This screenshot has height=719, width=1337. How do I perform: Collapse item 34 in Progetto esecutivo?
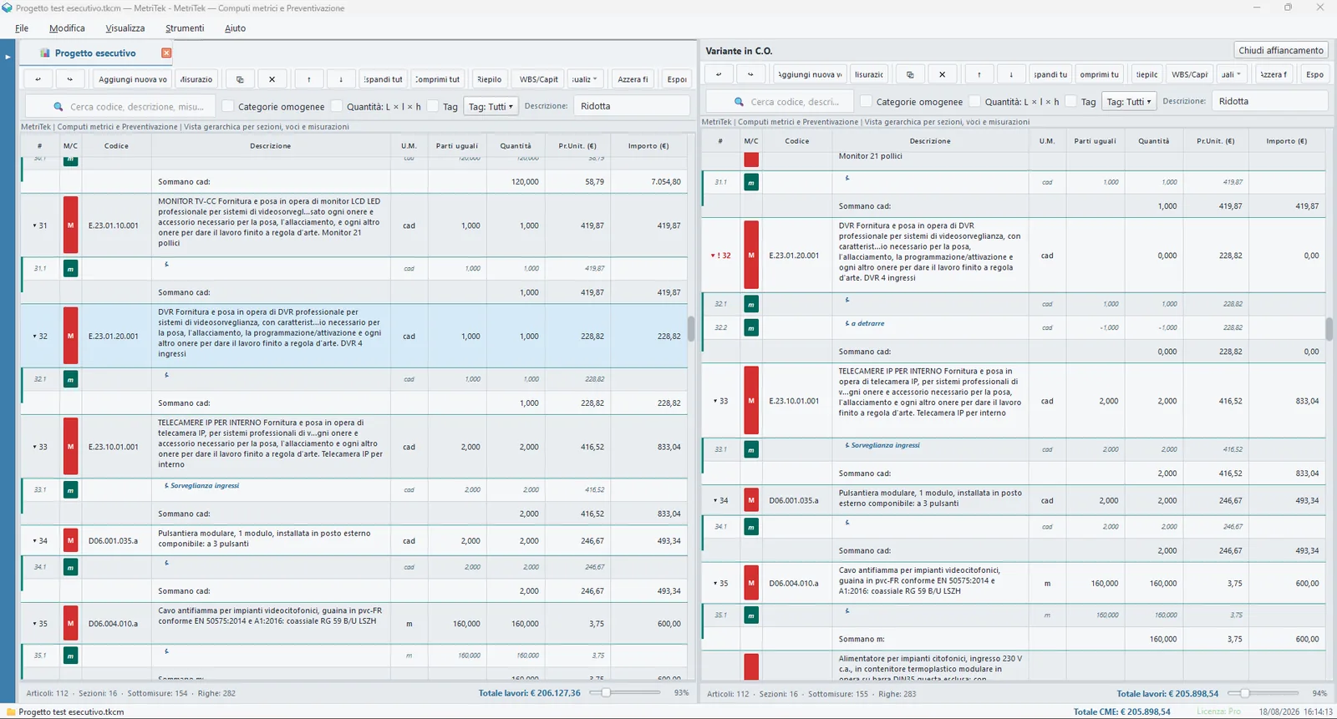pos(34,541)
